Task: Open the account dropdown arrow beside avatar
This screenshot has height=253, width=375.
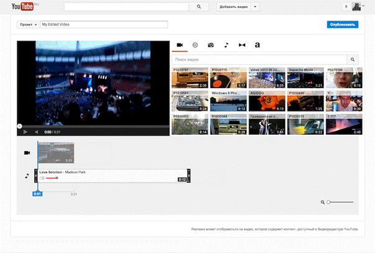Action: 363,6
